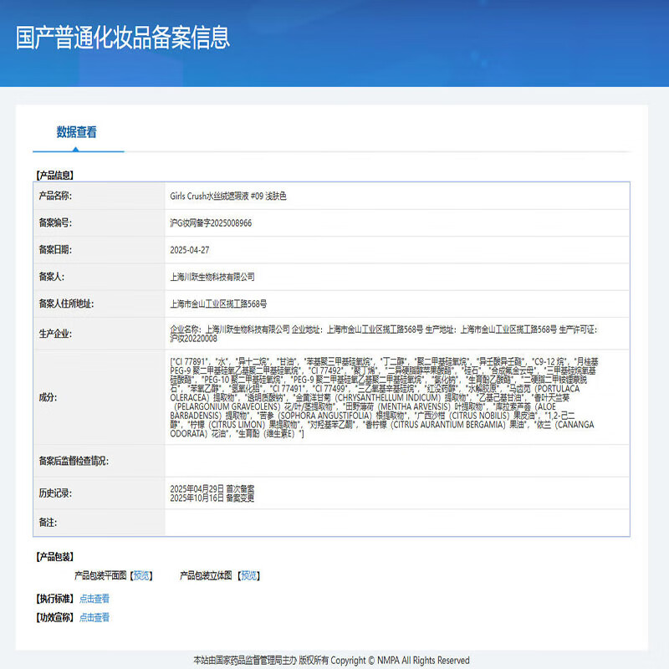Screen dimensions: 669x669
Task: Click the 【产品包装】 section heading
Action: tap(54, 556)
